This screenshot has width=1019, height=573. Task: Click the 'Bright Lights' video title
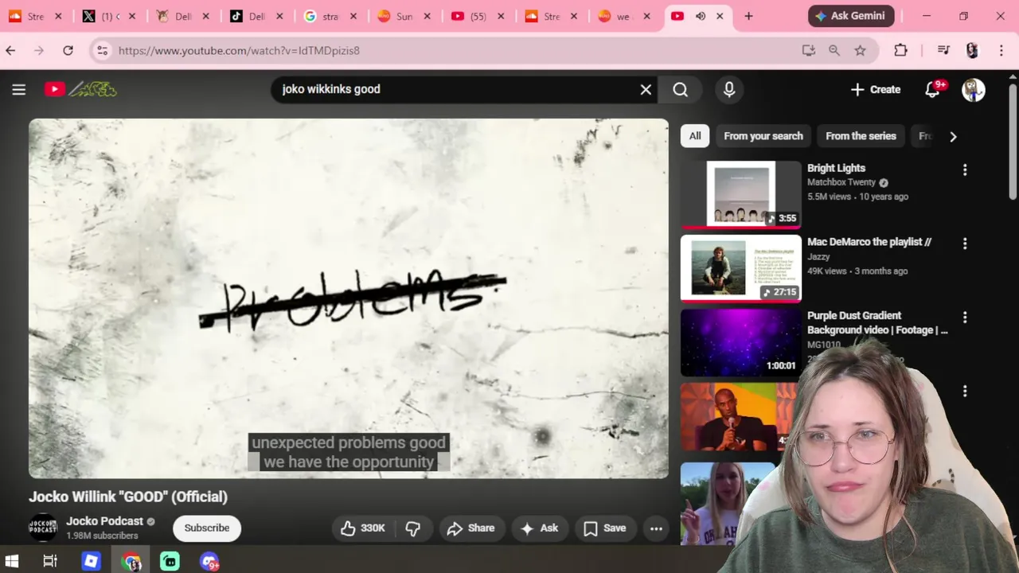[836, 168]
